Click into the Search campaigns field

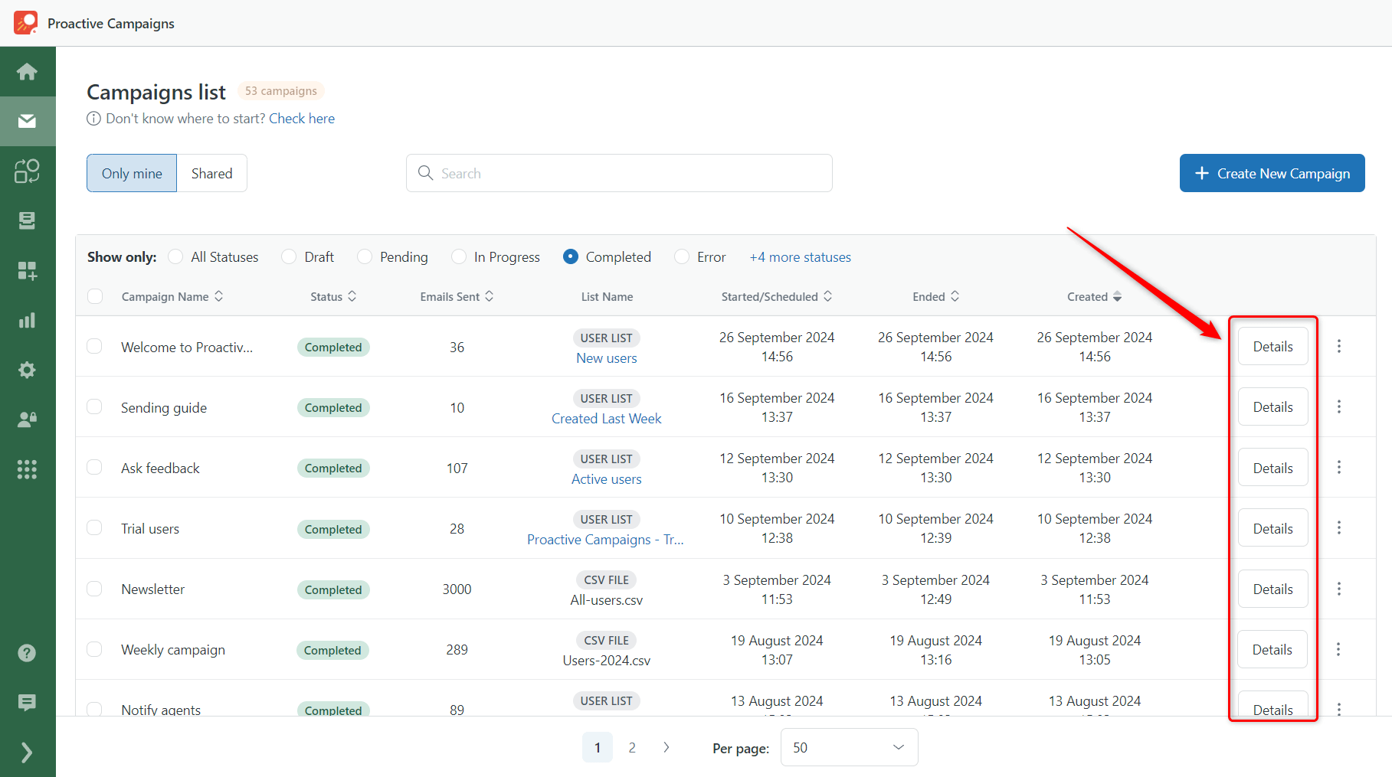pyautogui.click(x=619, y=173)
